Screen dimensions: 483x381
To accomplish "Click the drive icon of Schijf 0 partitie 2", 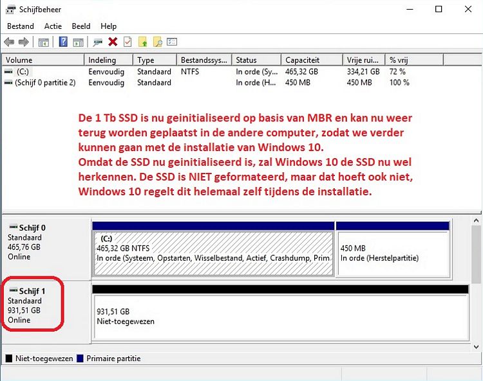I will [x=8, y=82].
